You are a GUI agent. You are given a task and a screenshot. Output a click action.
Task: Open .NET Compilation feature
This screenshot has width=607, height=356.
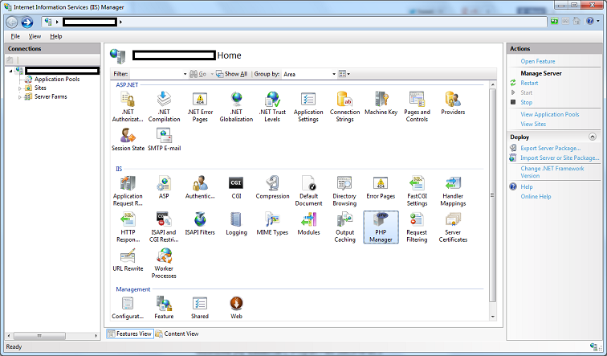coord(164,107)
